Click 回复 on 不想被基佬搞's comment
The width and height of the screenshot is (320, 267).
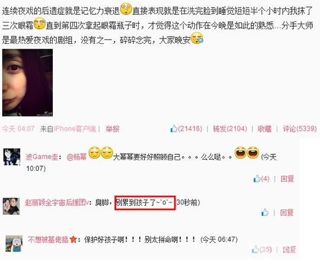click(289, 250)
